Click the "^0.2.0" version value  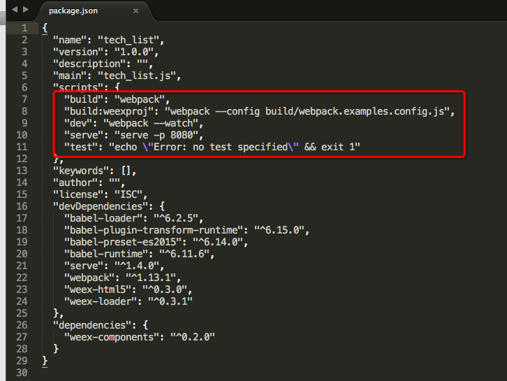[x=193, y=337]
